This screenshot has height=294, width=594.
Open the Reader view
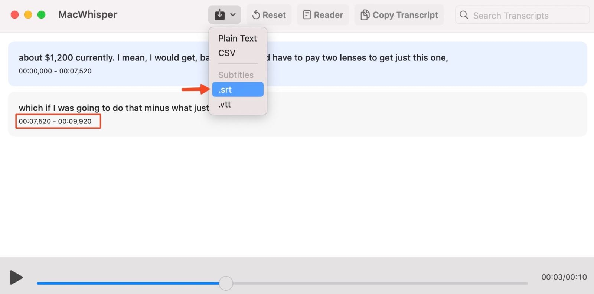[x=323, y=15]
